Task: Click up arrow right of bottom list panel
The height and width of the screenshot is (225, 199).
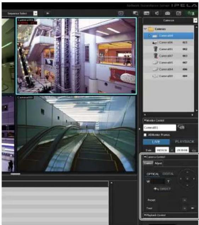Action: point(112,183)
